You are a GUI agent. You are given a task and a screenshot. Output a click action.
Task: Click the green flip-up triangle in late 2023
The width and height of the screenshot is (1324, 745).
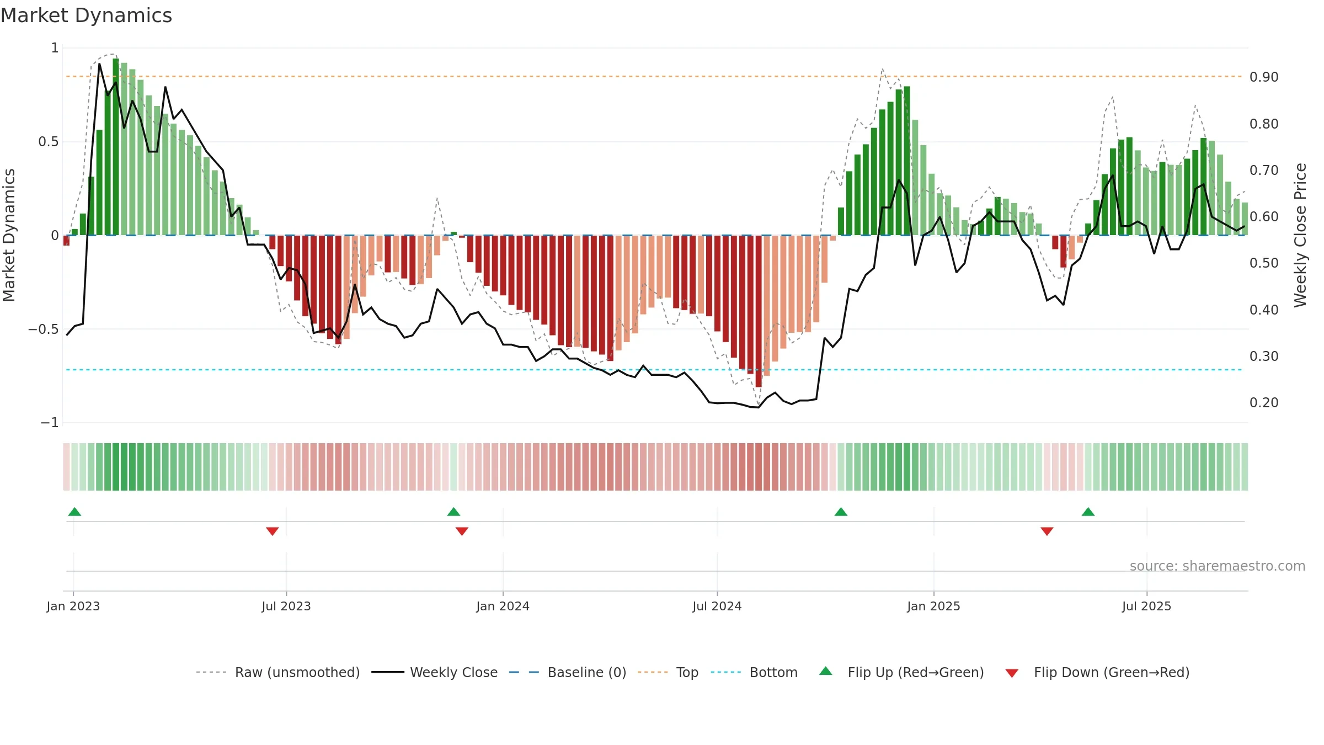(453, 512)
